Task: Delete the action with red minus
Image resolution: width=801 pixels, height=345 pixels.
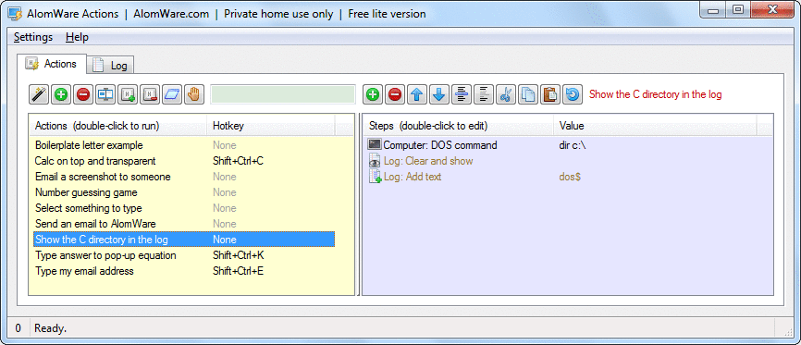Action: (83, 94)
